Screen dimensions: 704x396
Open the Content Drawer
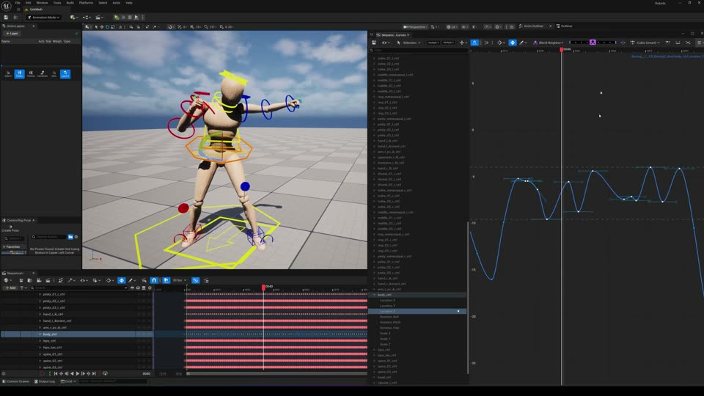pyautogui.click(x=16, y=381)
